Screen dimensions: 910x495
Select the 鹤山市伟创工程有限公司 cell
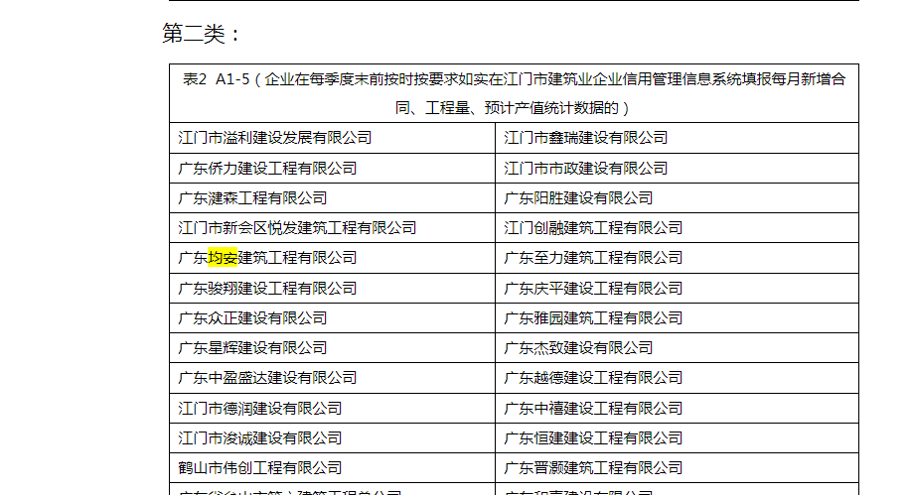click(260, 468)
